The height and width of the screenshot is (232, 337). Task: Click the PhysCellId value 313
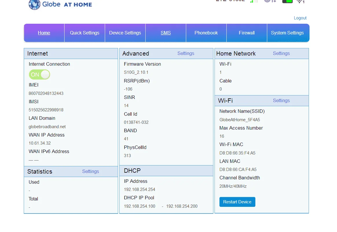(127, 156)
